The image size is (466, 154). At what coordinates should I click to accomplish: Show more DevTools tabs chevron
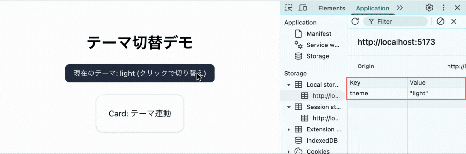coord(400,8)
